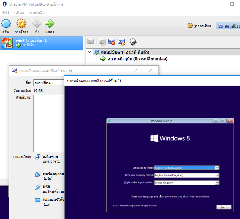This screenshot has width=240, height=219.
Task: Click the description (คำอธิบาย) text area
Action: pos(49,123)
